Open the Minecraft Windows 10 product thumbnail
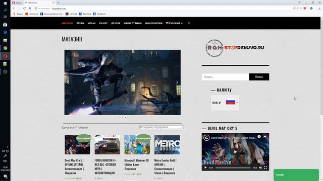 point(137,145)
